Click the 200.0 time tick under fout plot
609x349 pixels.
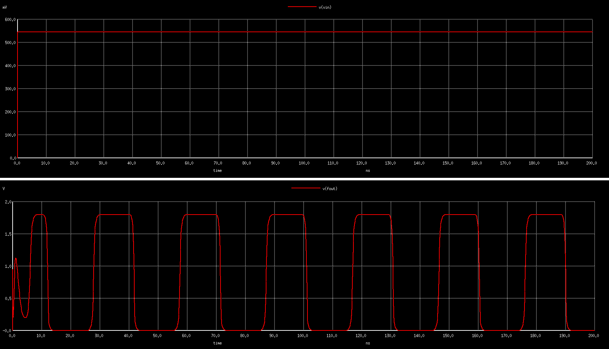point(594,336)
